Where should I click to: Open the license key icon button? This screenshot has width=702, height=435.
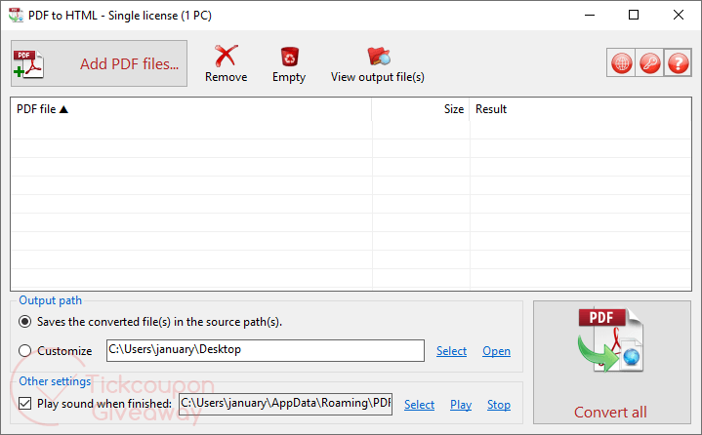point(649,62)
